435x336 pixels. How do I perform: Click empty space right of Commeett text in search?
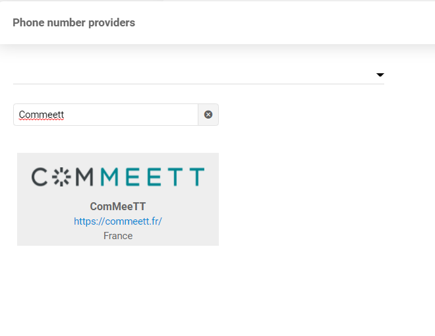(x=130, y=115)
